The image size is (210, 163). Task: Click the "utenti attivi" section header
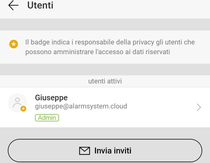point(105,81)
